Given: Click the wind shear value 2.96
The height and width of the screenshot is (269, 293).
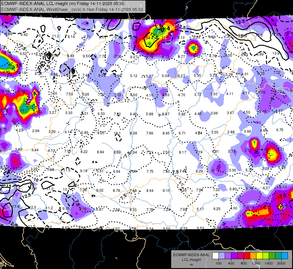Looking at the screenshot, I should (36, 131).
